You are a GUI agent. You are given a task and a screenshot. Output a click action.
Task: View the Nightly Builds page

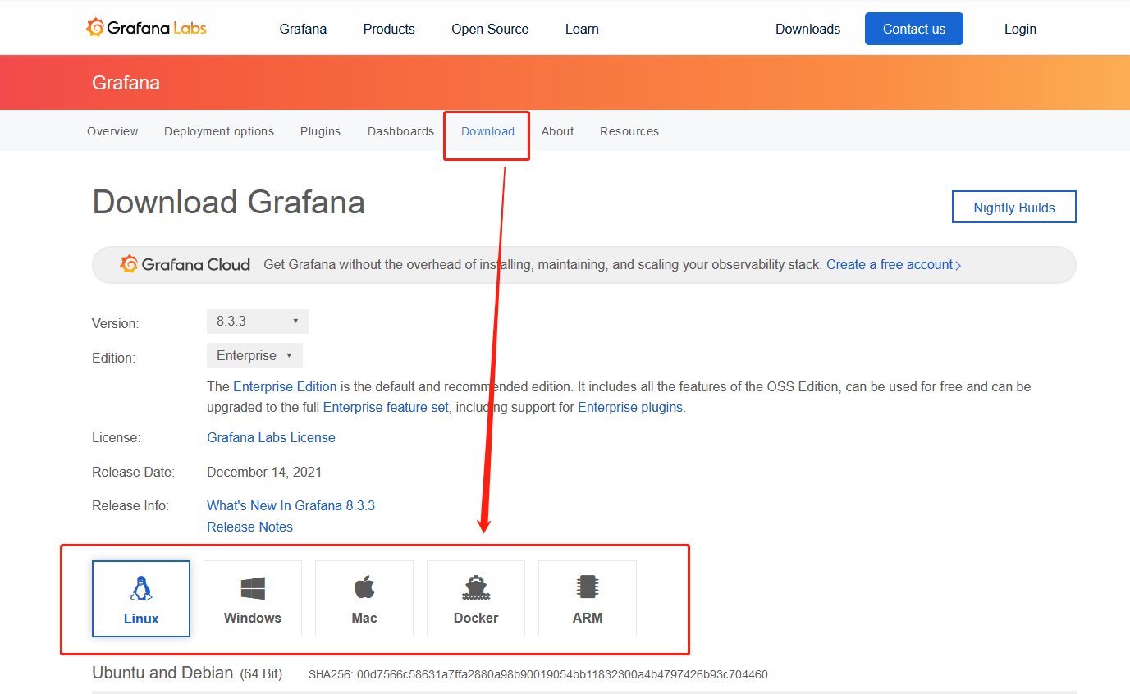click(x=1013, y=207)
